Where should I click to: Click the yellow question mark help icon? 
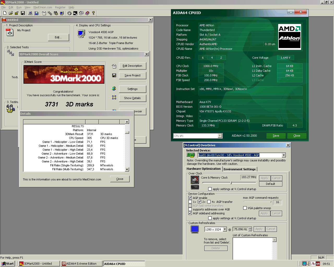coord(93,13)
